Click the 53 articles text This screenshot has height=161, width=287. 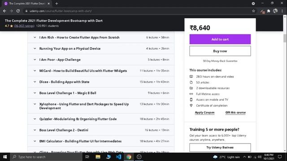[x=203, y=82]
